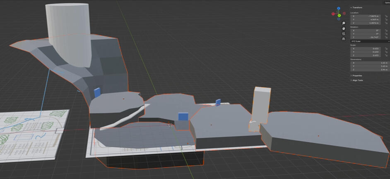Viewport: 390px width, 179px height.
Task: Switch perspective/orthographic with the grid icon
Action: tap(344, 39)
